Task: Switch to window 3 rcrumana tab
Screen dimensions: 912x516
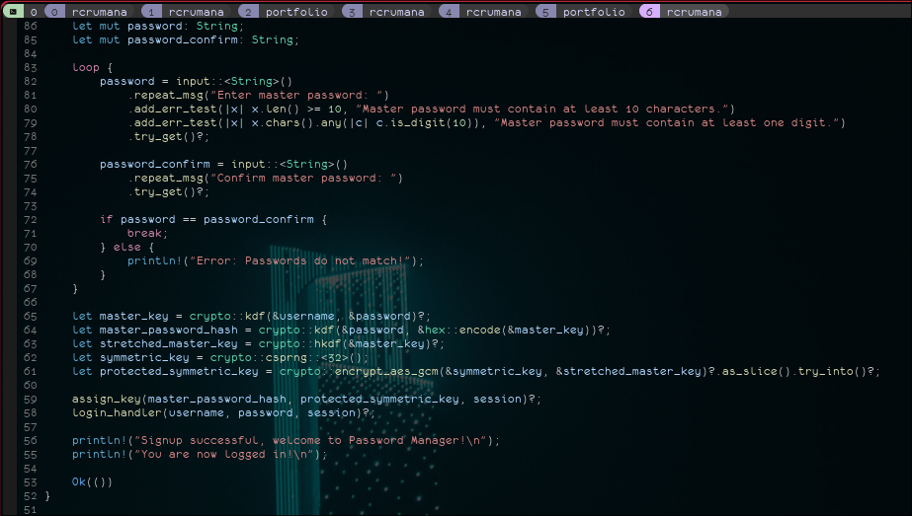Action: coord(386,11)
